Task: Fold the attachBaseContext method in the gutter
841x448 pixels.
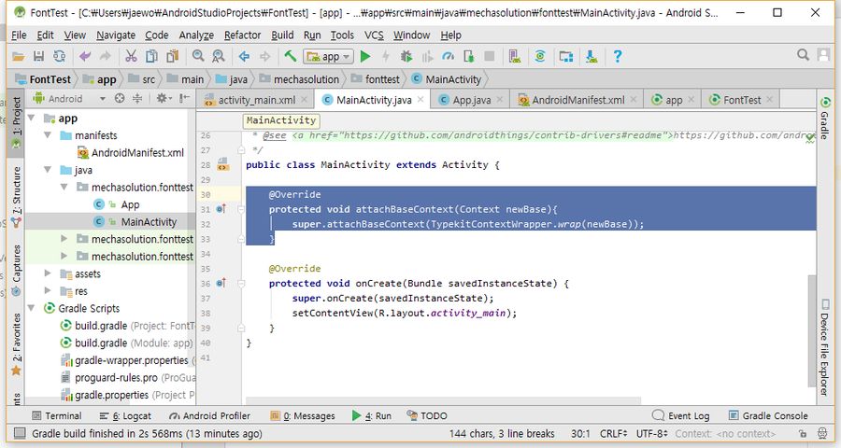Action: (x=241, y=209)
